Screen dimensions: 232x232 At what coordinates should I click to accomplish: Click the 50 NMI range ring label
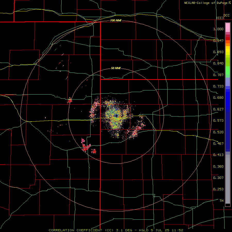116,68
